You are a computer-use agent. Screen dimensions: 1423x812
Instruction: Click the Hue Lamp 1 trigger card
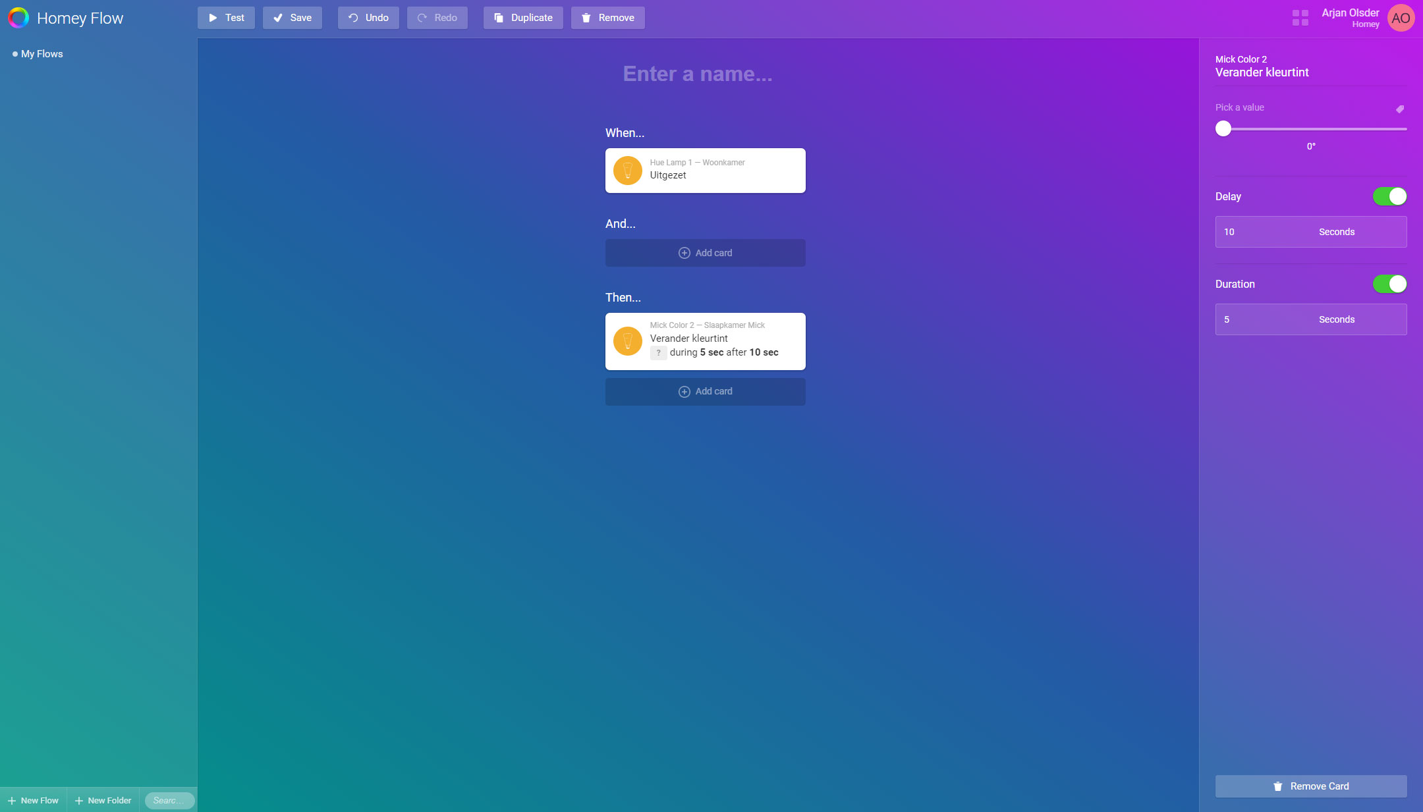(x=706, y=170)
